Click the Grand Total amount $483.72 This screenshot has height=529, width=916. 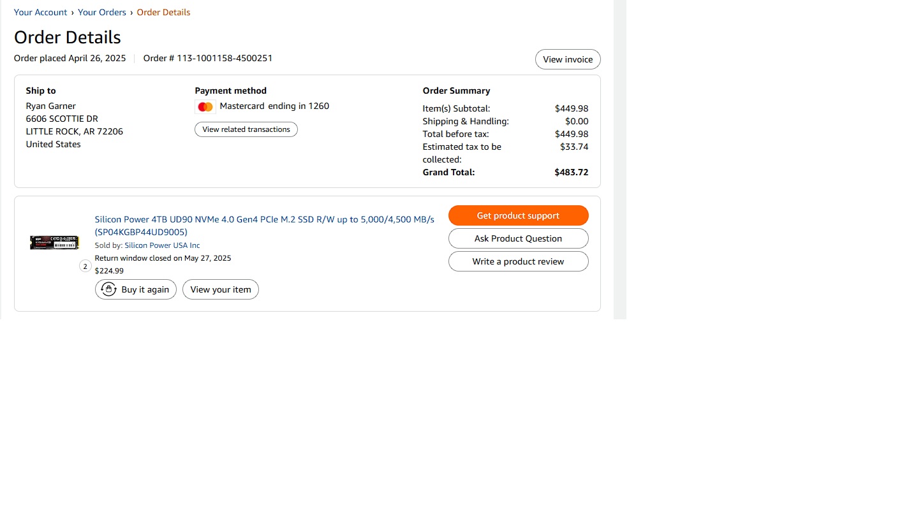pos(572,172)
